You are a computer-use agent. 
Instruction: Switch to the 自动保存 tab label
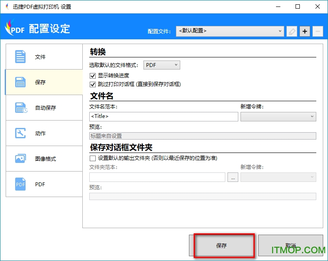click(x=45, y=108)
